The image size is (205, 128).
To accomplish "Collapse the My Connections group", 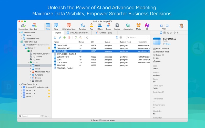I will coord(19,84).
